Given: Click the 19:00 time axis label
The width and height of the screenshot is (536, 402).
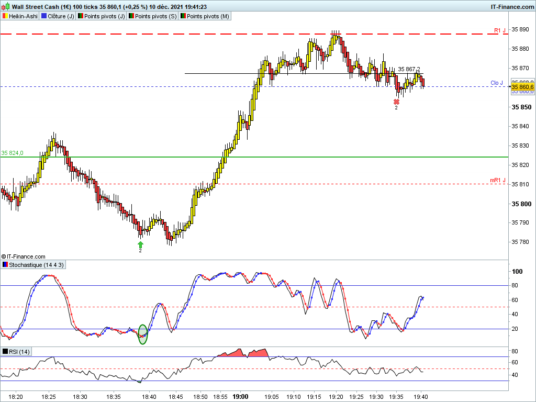Looking at the screenshot, I should [240, 397].
